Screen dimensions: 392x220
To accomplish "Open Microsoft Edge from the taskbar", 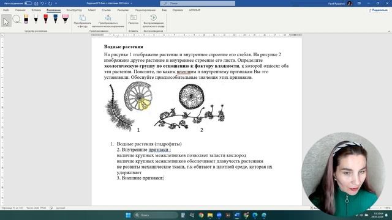I will (255, 215).
